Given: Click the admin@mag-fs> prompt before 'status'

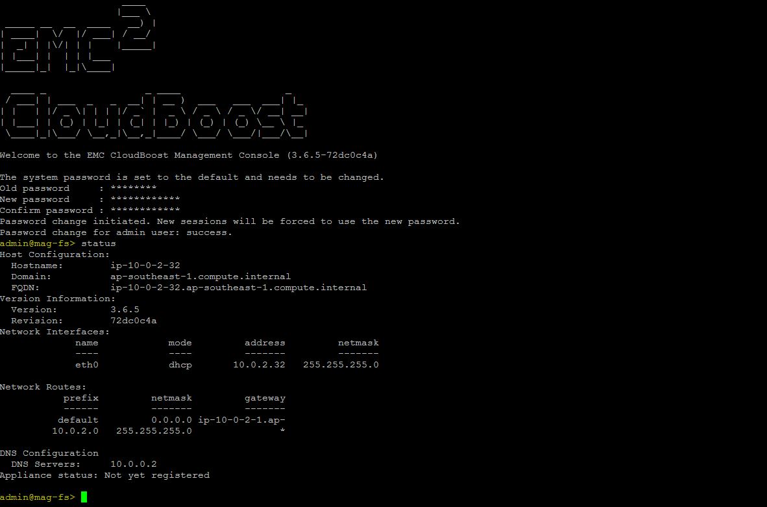Looking at the screenshot, I should point(38,243).
